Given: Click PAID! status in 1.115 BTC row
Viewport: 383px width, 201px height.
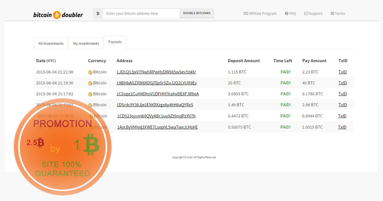Looking at the screenshot, I should pos(286,72).
